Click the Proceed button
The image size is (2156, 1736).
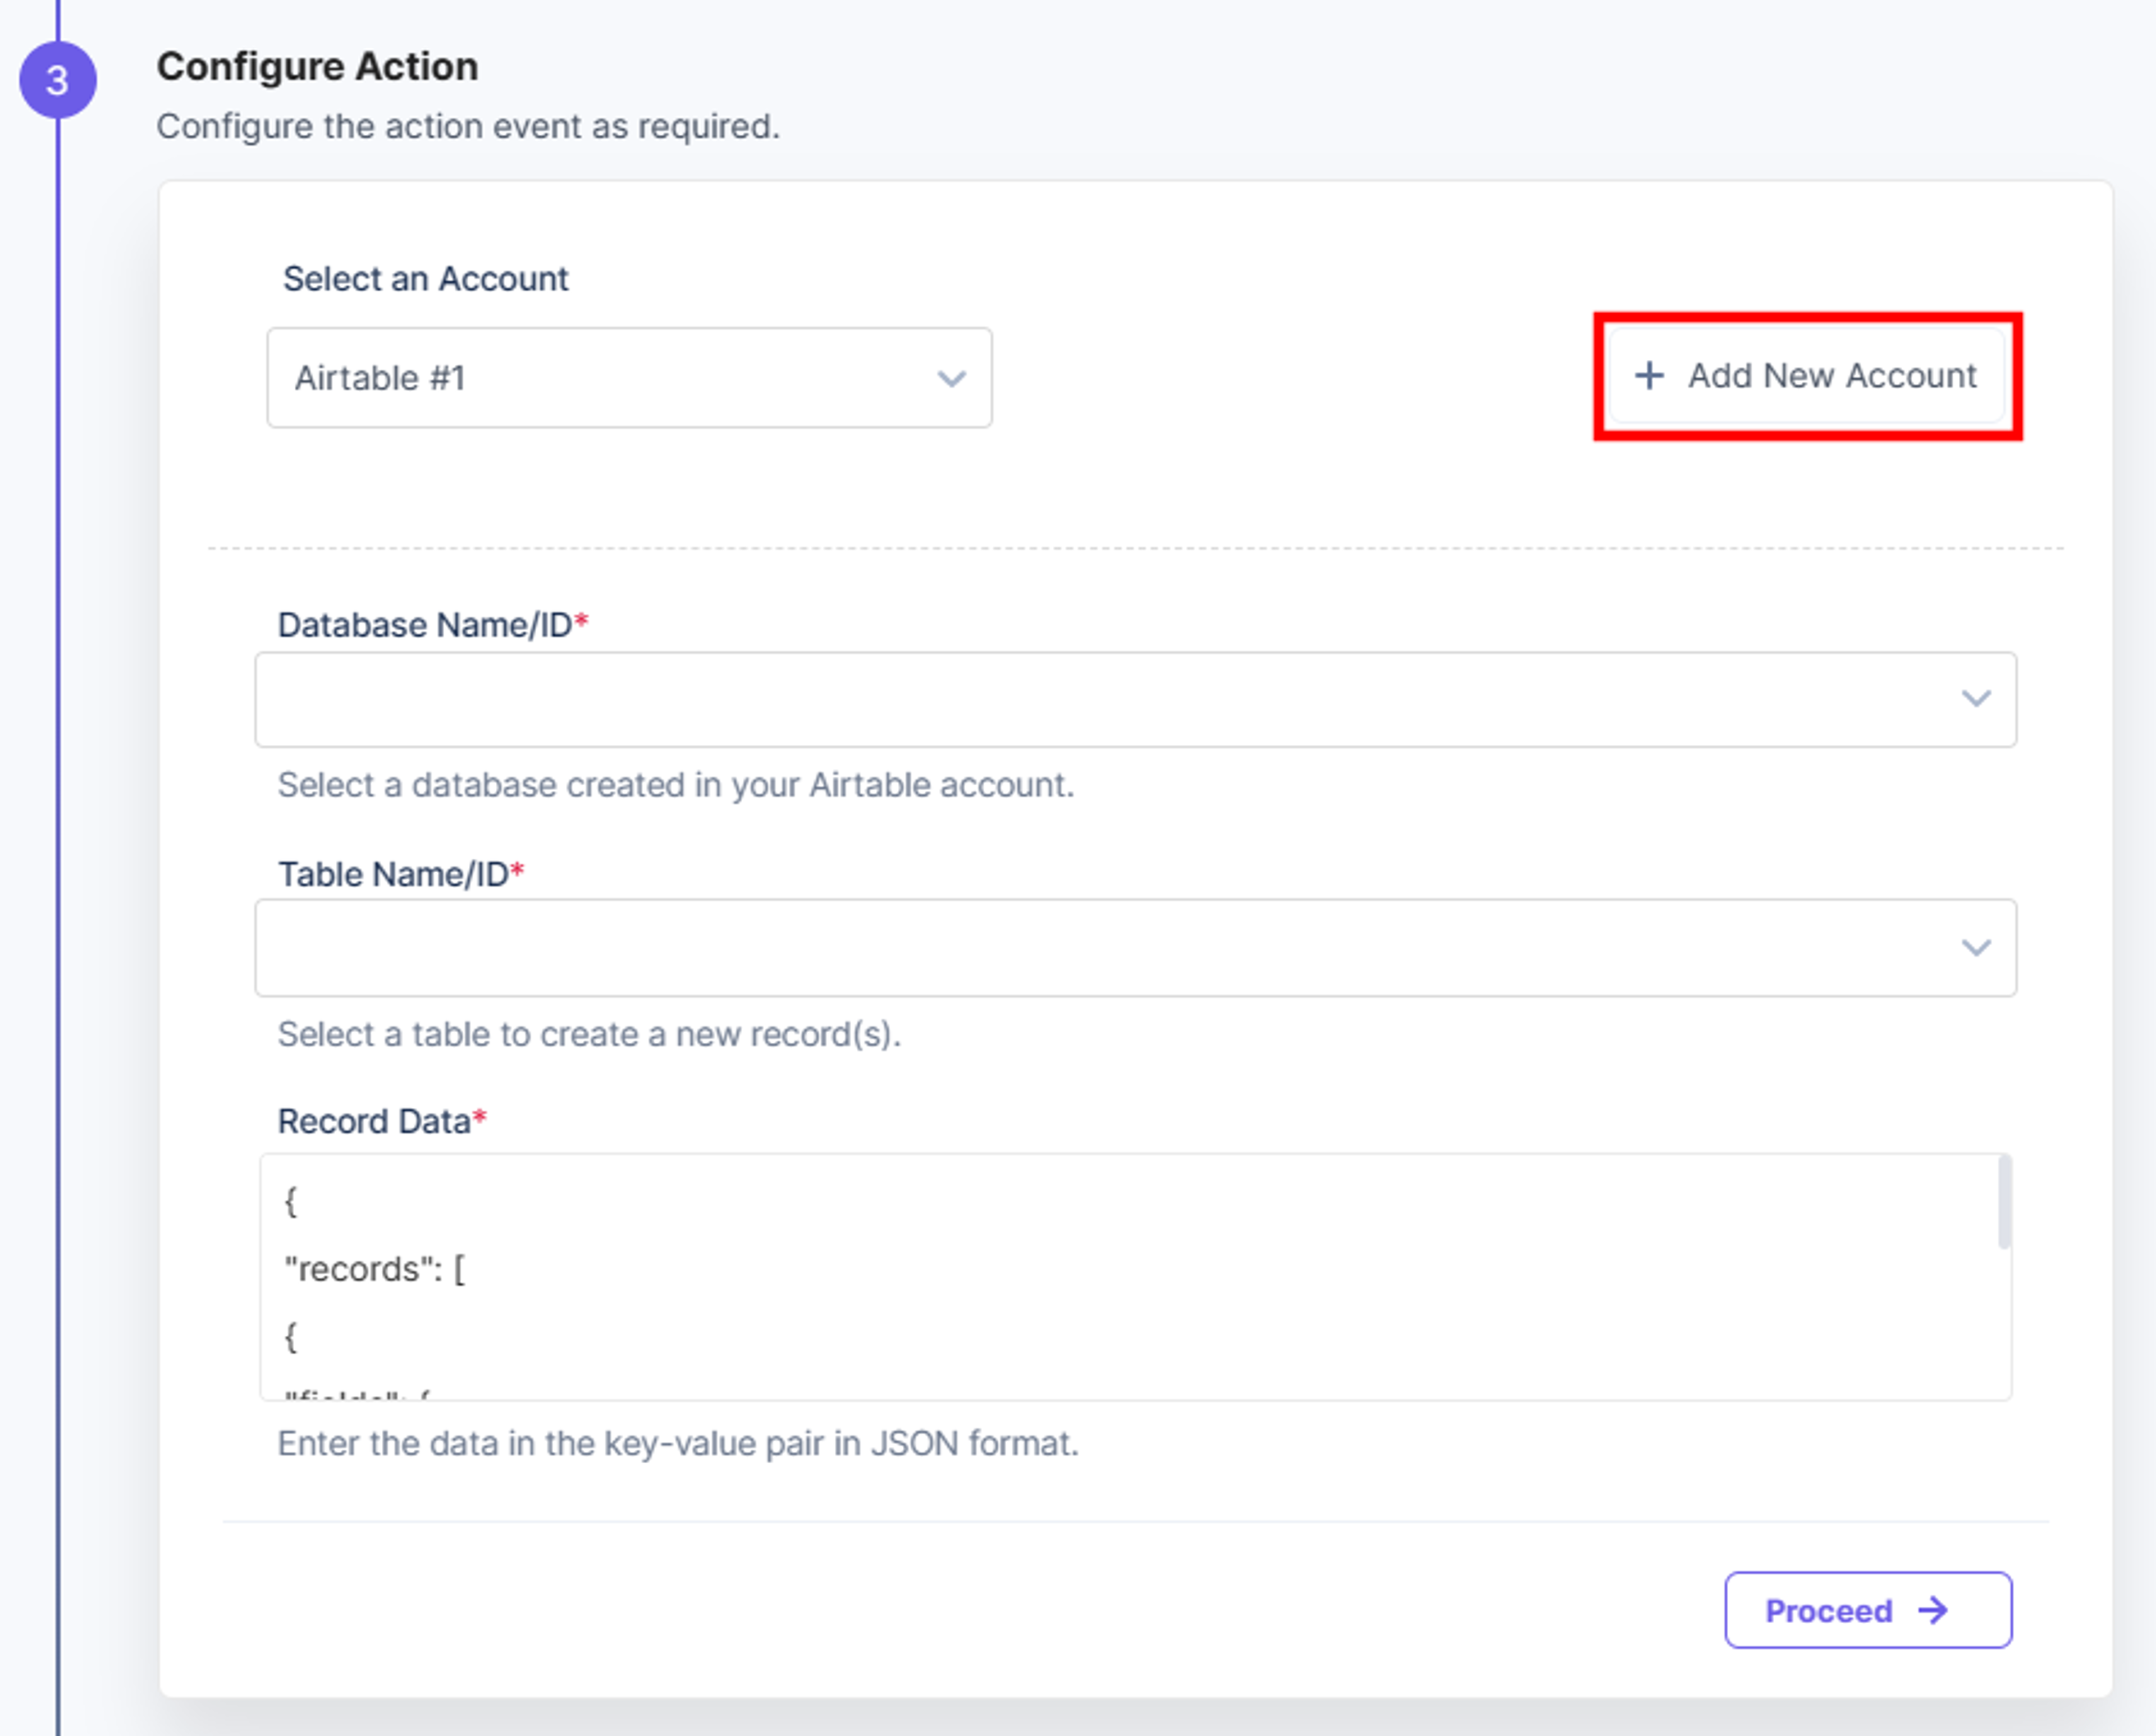1868,1610
